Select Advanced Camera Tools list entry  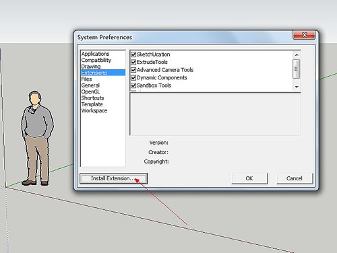tap(165, 70)
